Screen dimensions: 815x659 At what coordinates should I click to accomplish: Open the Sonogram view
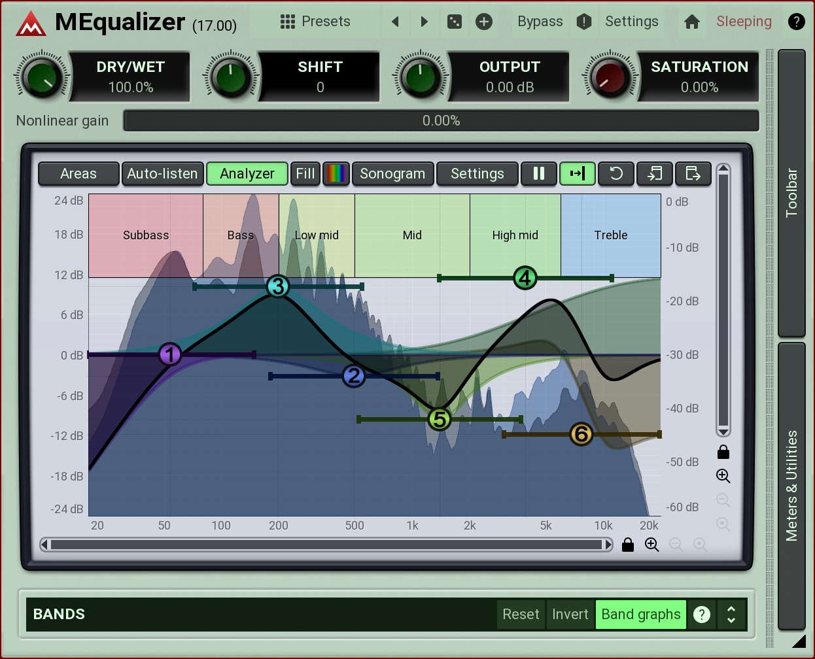click(392, 174)
